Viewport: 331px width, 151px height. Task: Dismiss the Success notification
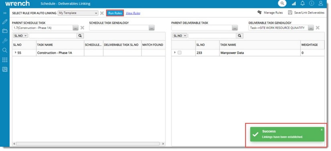coord(321,130)
